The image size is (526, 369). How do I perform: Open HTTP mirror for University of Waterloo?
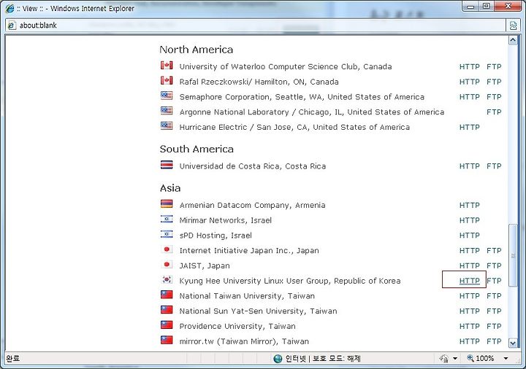[x=469, y=66]
